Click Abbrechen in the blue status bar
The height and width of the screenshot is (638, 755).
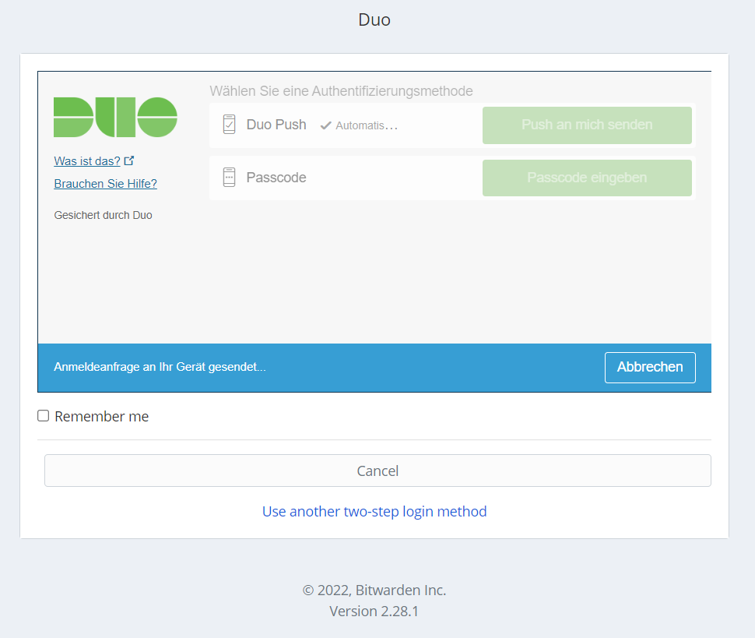(650, 367)
